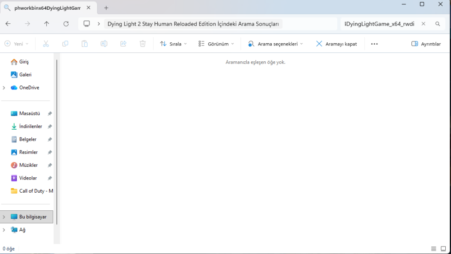This screenshot has width=451, height=254.
Task: Expand the Bu bilgisayar node
Action: [4, 217]
